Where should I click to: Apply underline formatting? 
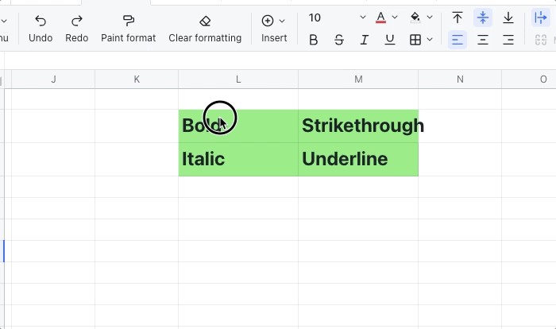click(390, 40)
